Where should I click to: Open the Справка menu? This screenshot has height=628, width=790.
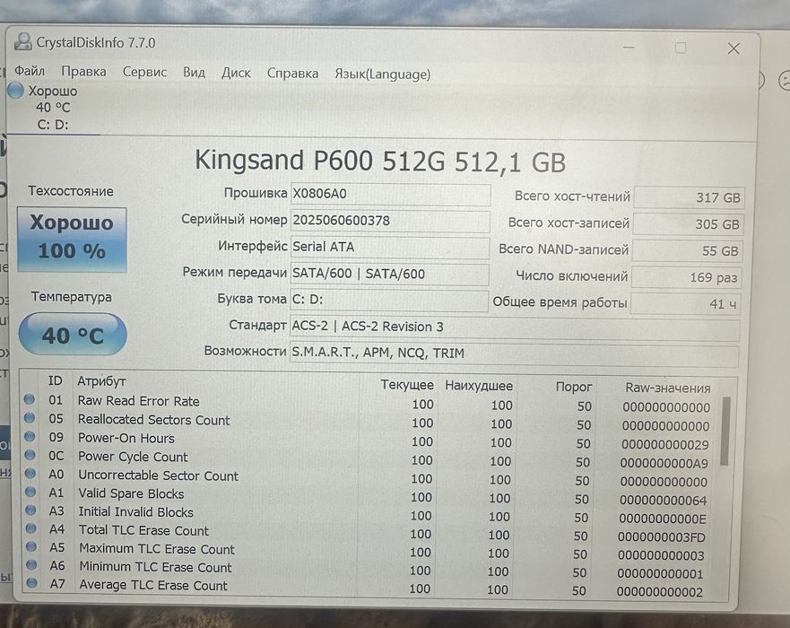[x=292, y=74]
